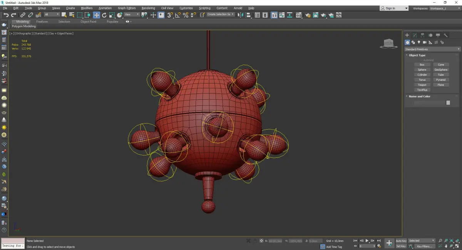The width and height of the screenshot is (462, 250).
Task: Activate the Select Object tool
Action: 64,15
